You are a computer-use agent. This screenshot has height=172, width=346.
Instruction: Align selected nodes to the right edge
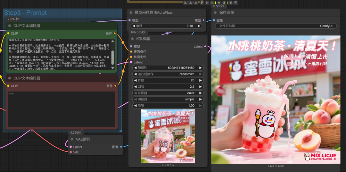pyautogui.click(x=196, y=3)
